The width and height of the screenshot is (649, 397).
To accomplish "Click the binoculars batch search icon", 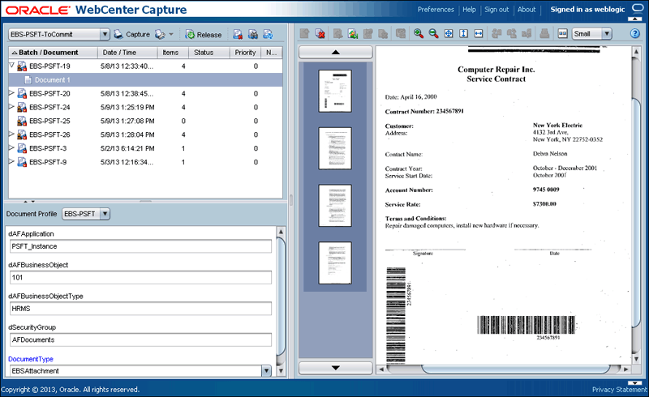I will (x=253, y=34).
